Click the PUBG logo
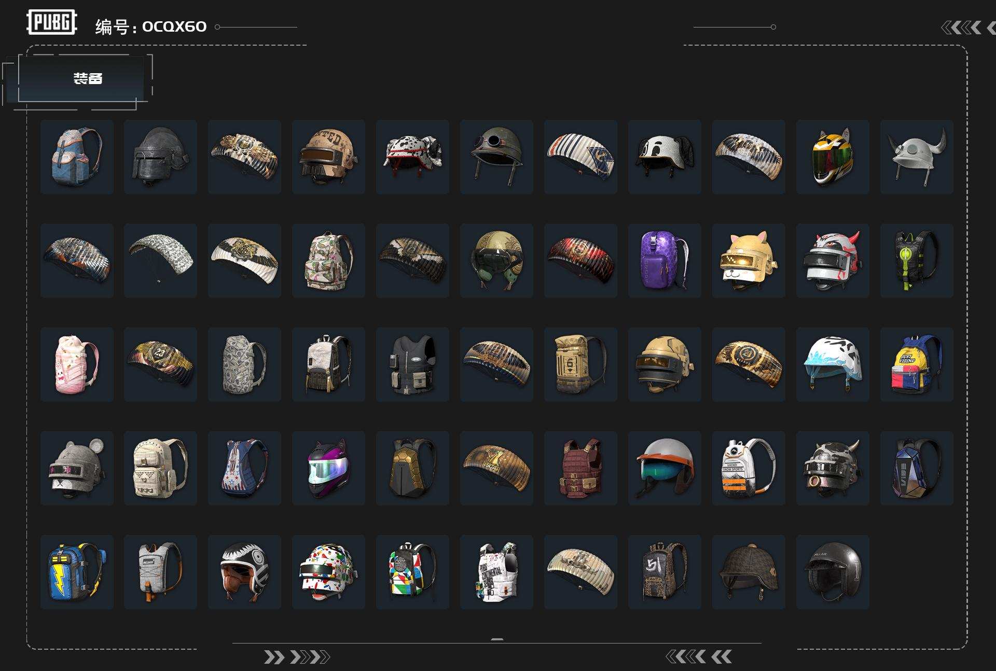The image size is (996, 671). [52, 22]
